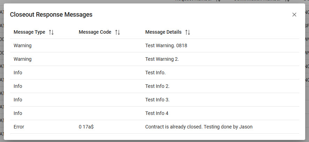309x142 pixels.
Task: Select the Test Info 4 row
Action: coord(157,113)
